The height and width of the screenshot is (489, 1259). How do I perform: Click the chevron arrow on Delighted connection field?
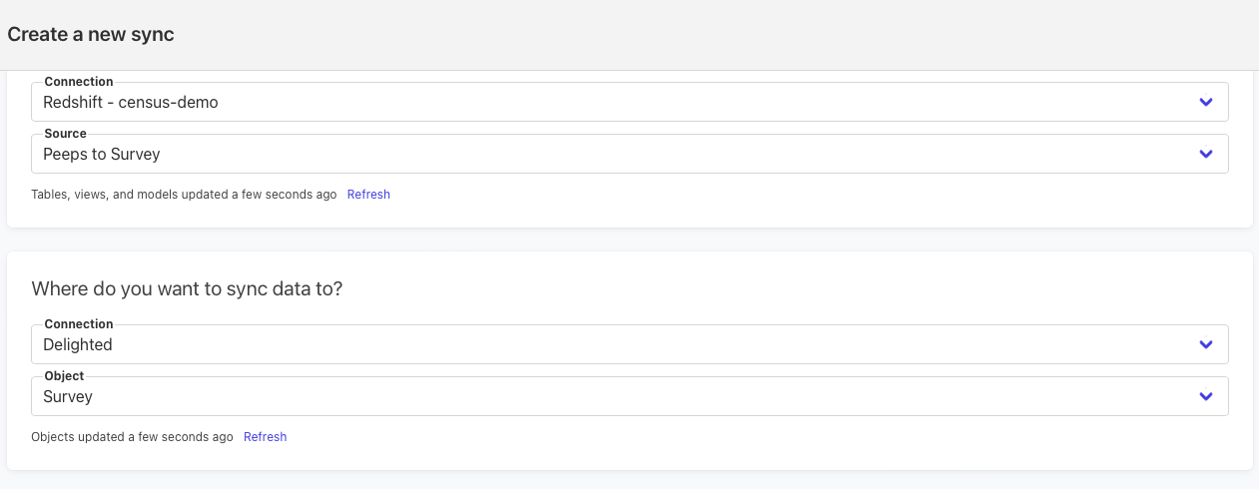click(x=1205, y=344)
